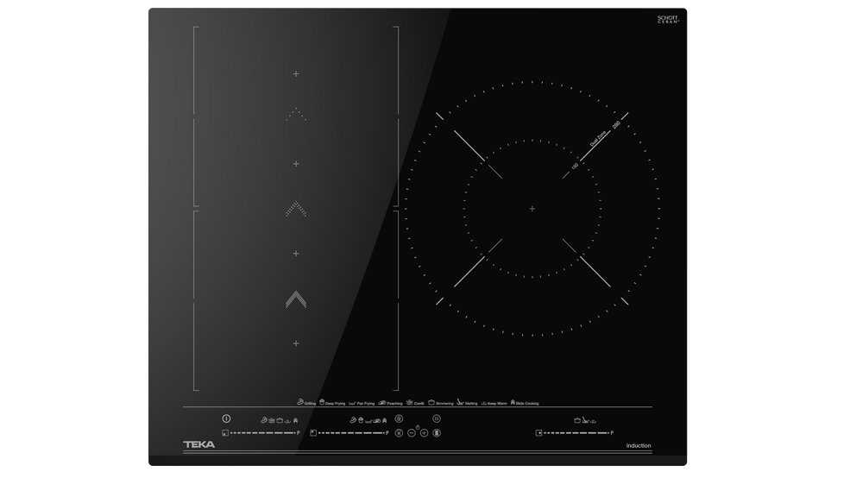850x478 pixels.
Task: Click the 'Confit' legend label
Action: pyautogui.click(x=419, y=404)
